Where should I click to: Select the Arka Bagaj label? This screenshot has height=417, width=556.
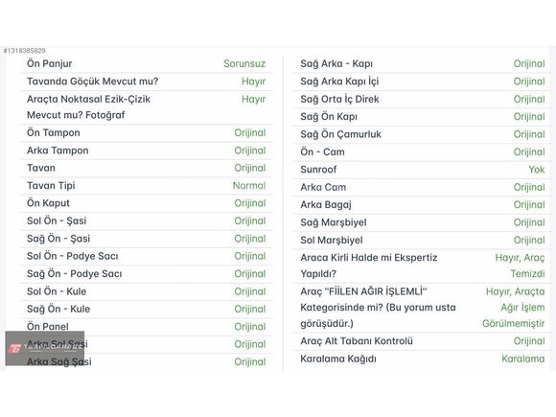coord(326,205)
